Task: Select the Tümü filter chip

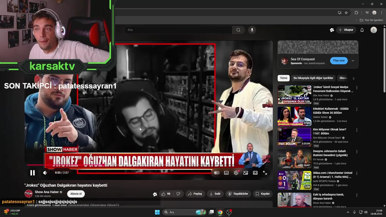Action: [x=284, y=78]
